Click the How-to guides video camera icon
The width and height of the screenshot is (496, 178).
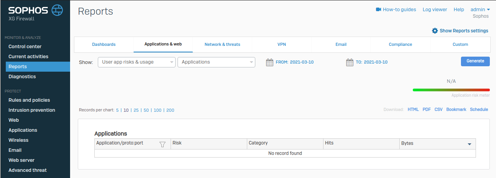[x=378, y=10]
